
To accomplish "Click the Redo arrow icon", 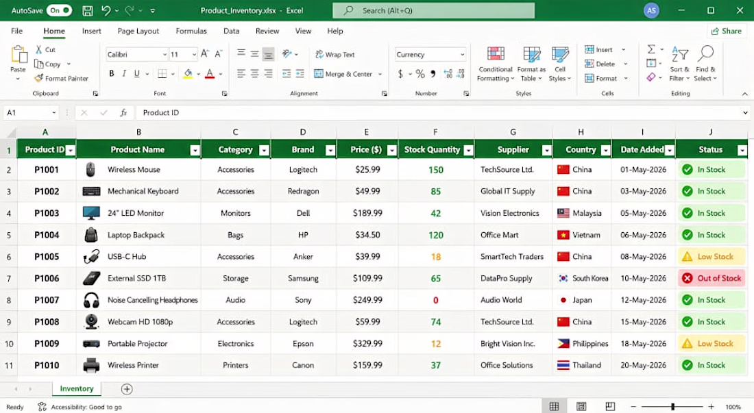I will click(130, 10).
